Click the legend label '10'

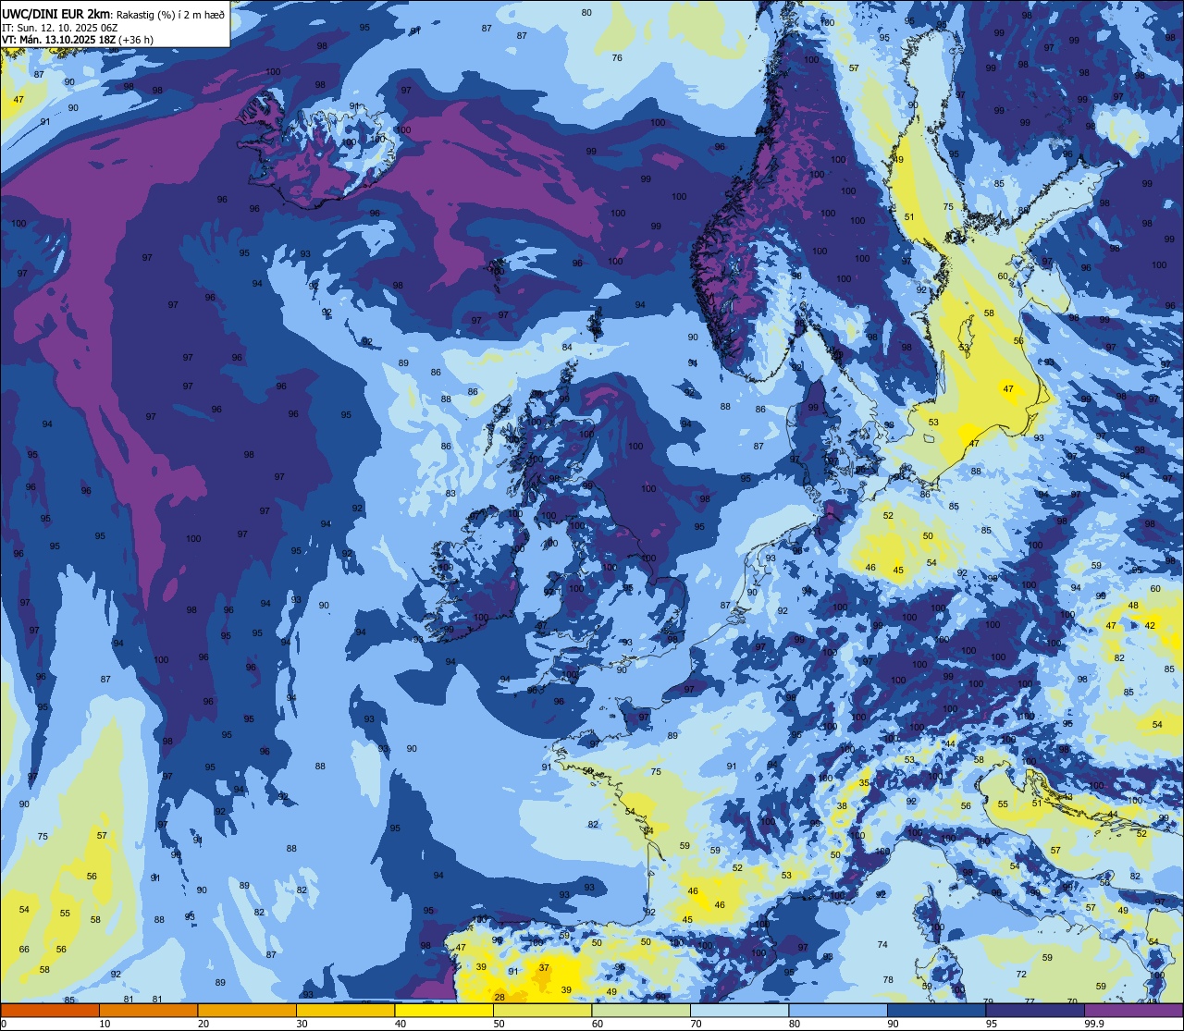pyautogui.click(x=105, y=1024)
